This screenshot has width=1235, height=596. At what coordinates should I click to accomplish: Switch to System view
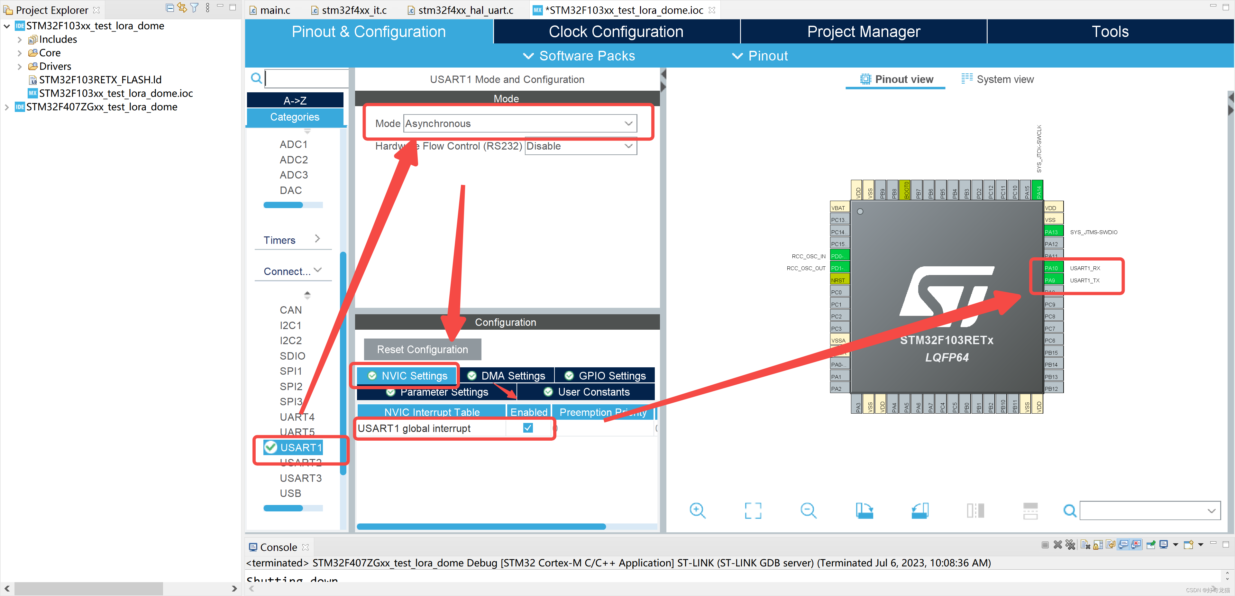click(998, 79)
